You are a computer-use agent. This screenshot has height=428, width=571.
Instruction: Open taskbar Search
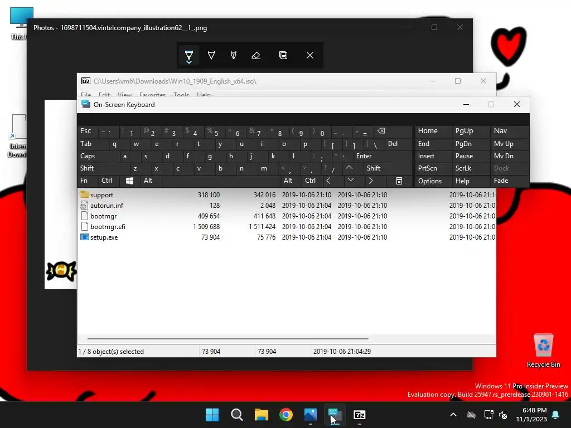(236, 415)
